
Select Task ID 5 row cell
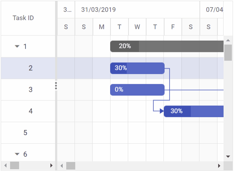coord(25,133)
